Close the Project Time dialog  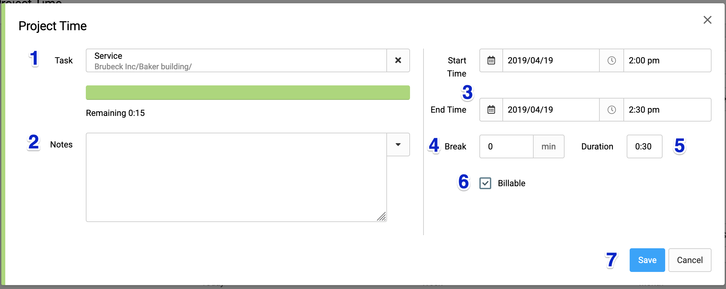(x=708, y=20)
